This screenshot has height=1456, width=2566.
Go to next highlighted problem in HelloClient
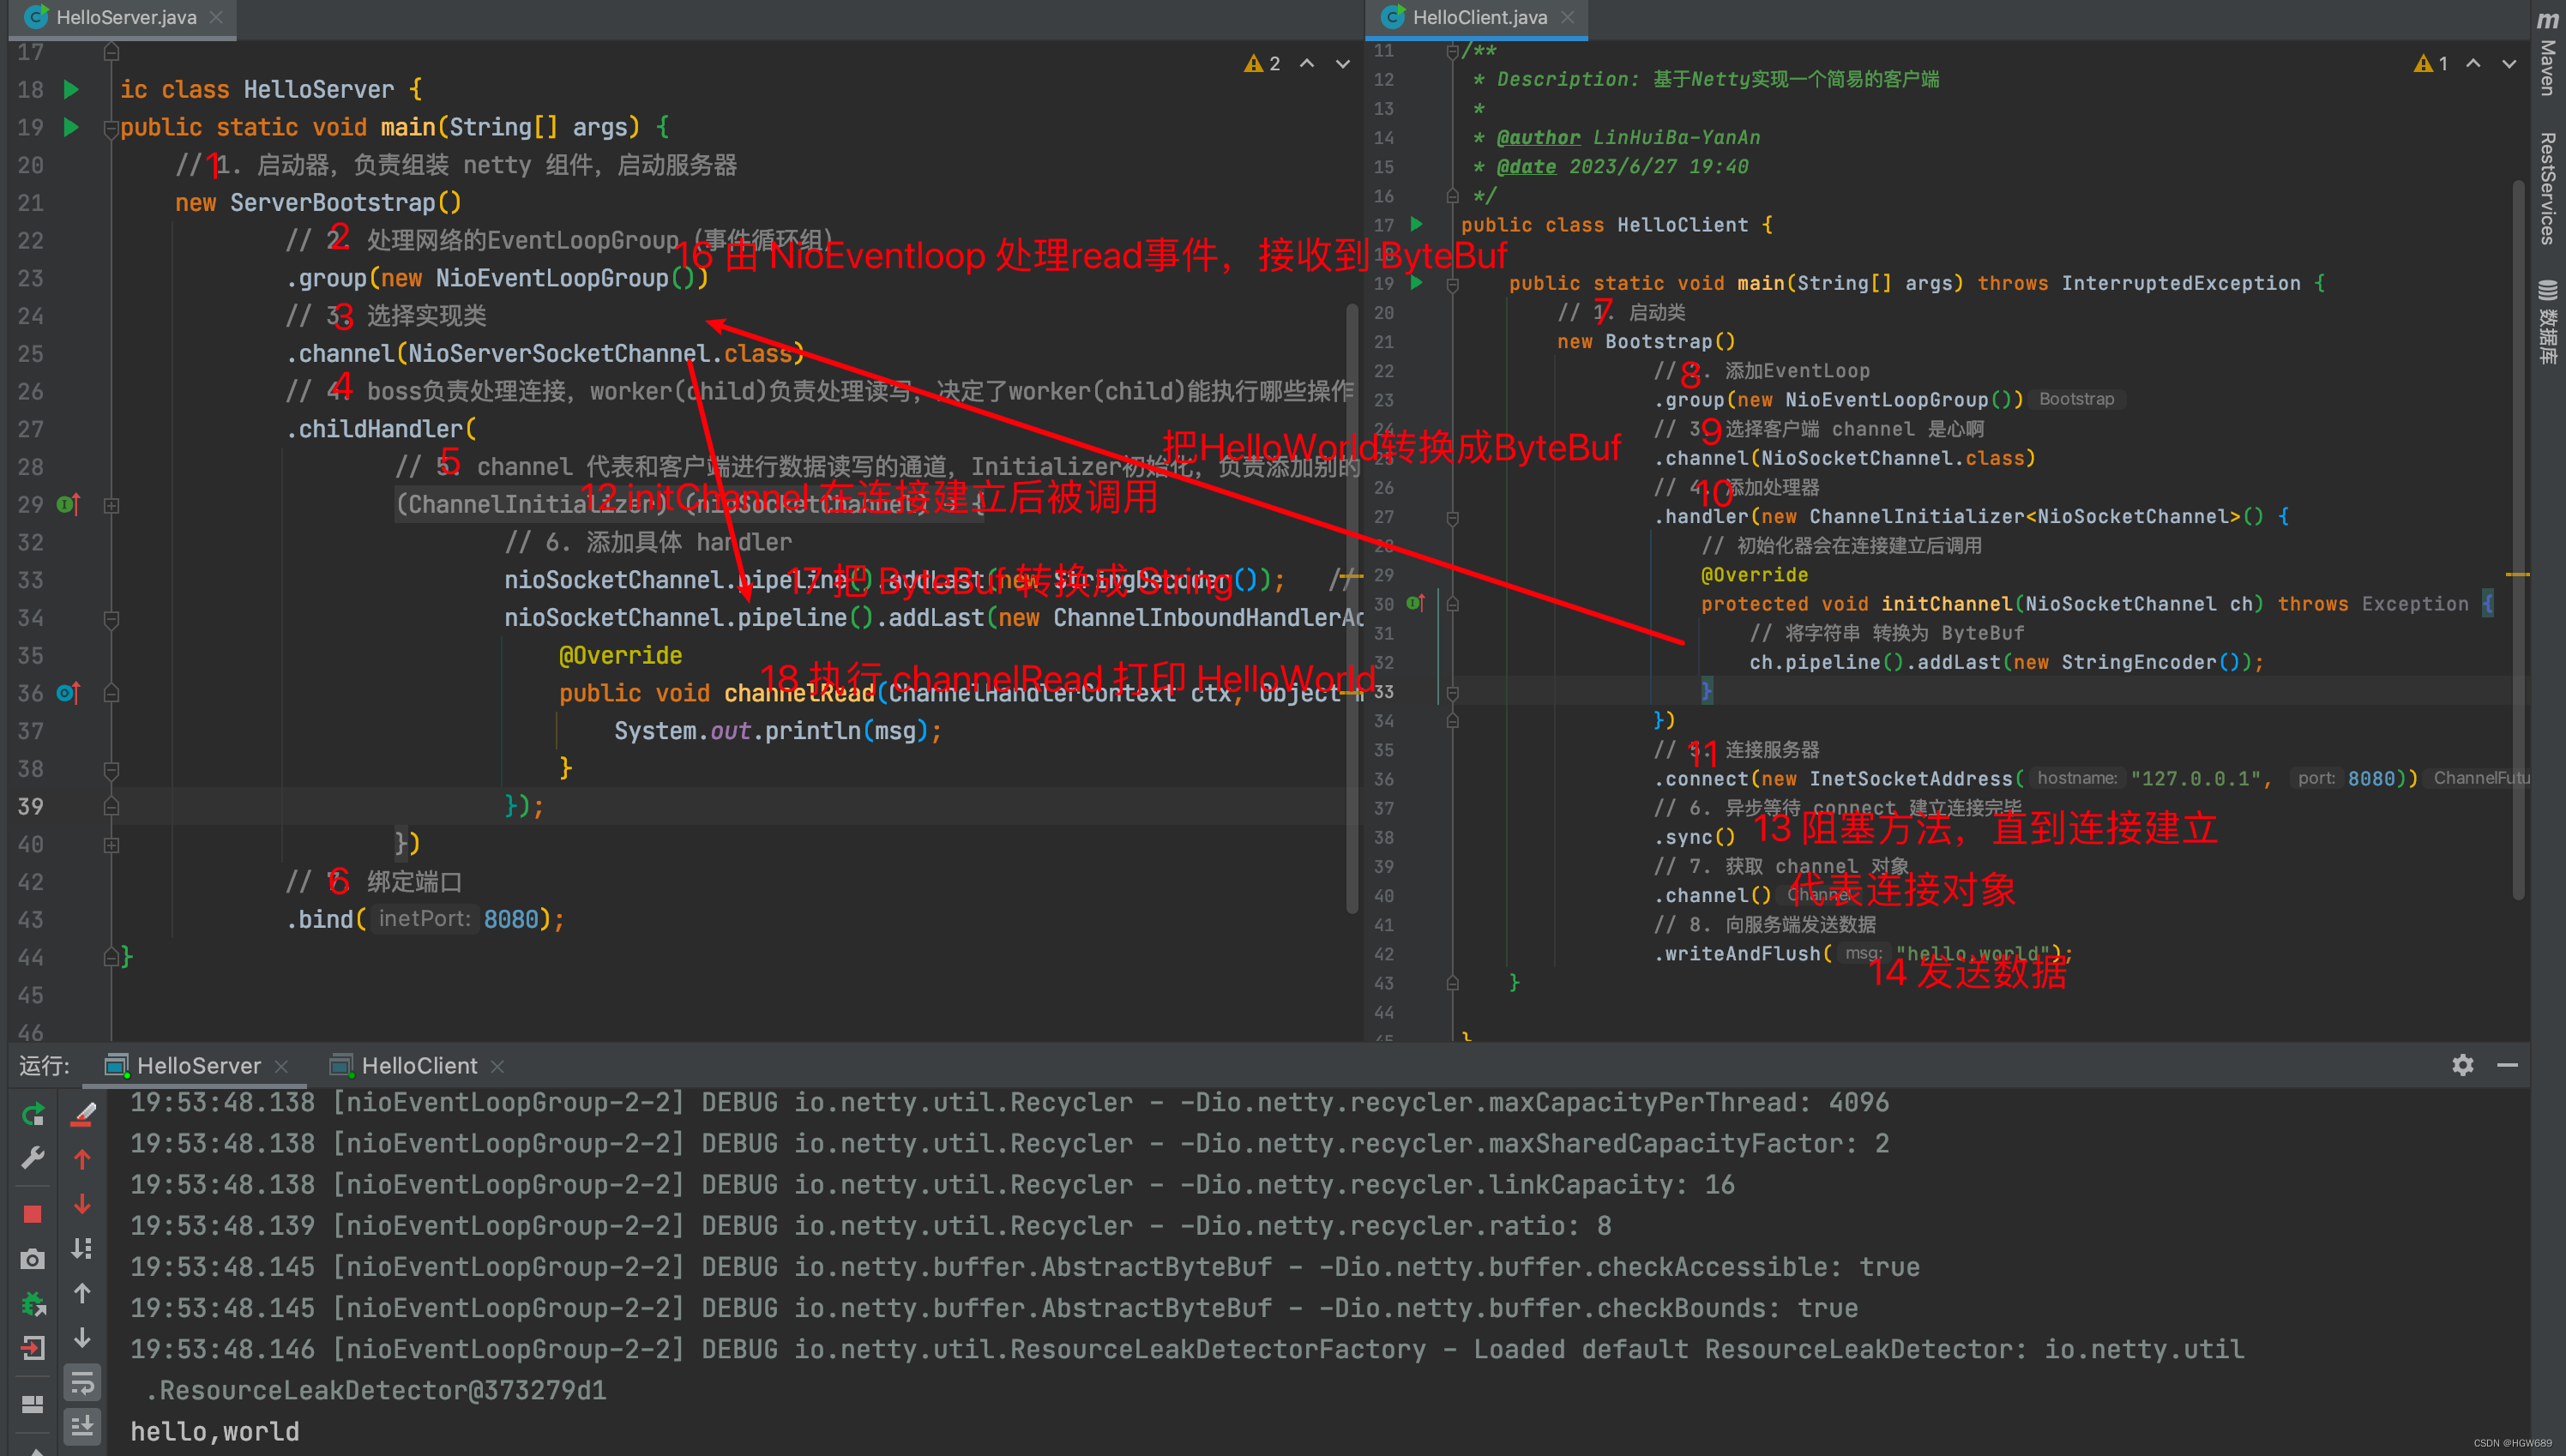point(2509,64)
